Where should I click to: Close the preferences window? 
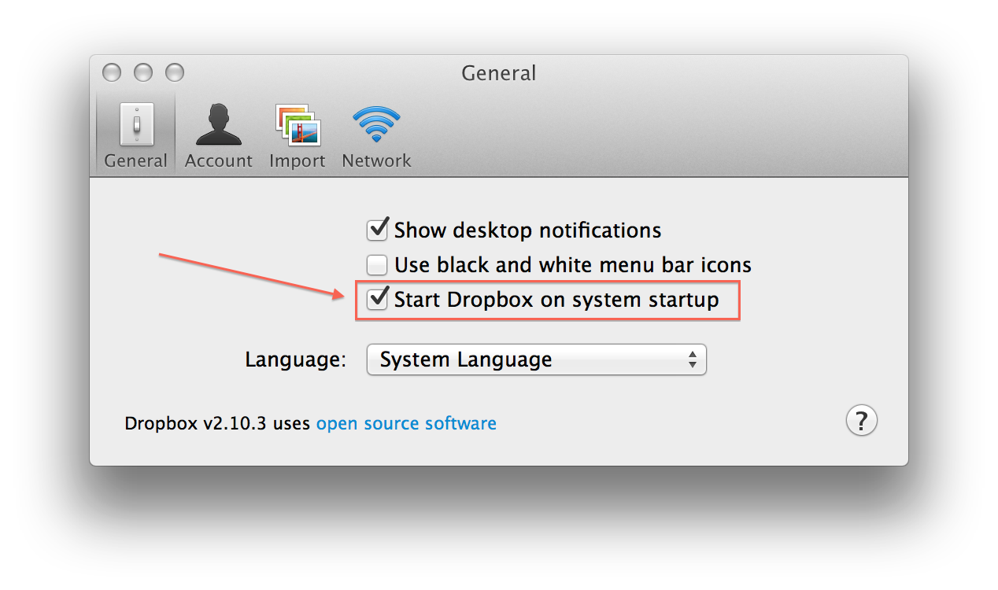pyautogui.click(x=112, y=73)
